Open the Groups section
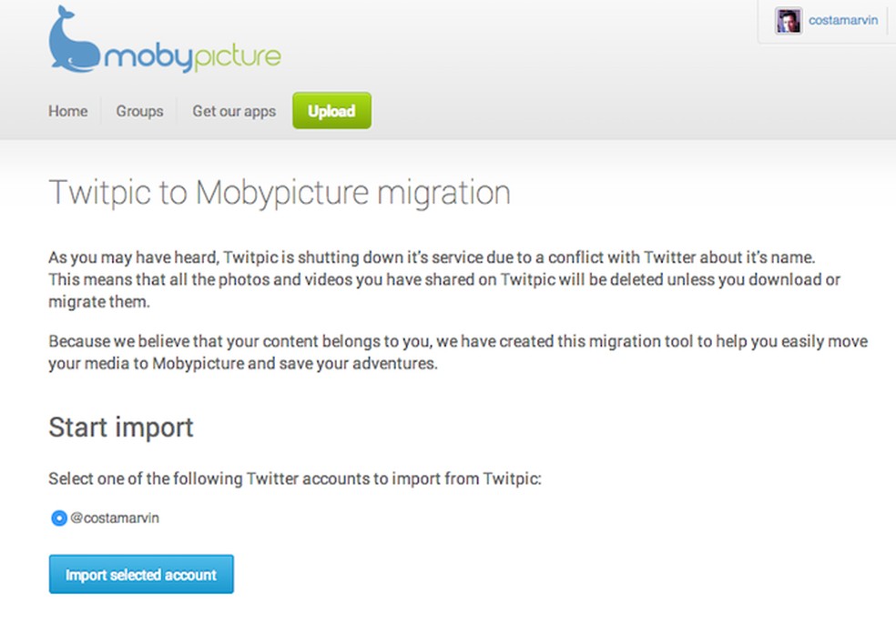 tap(139, 111)
